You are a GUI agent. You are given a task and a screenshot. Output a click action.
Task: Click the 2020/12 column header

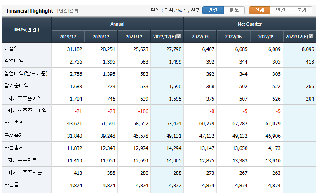[101, 37]
